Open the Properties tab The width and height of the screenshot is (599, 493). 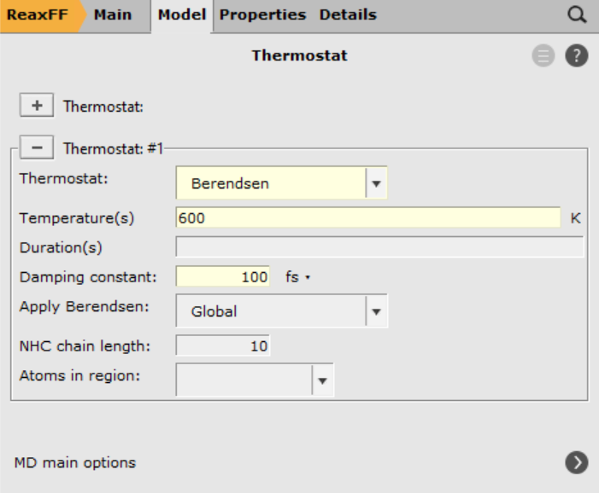point(262,14)
